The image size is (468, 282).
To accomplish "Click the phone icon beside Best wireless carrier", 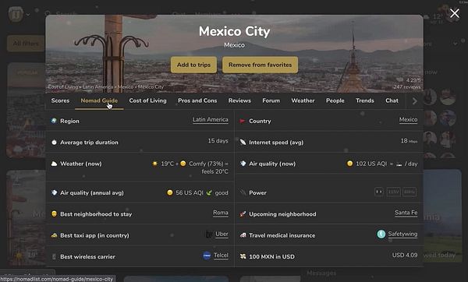I will [x=54, y=256].
